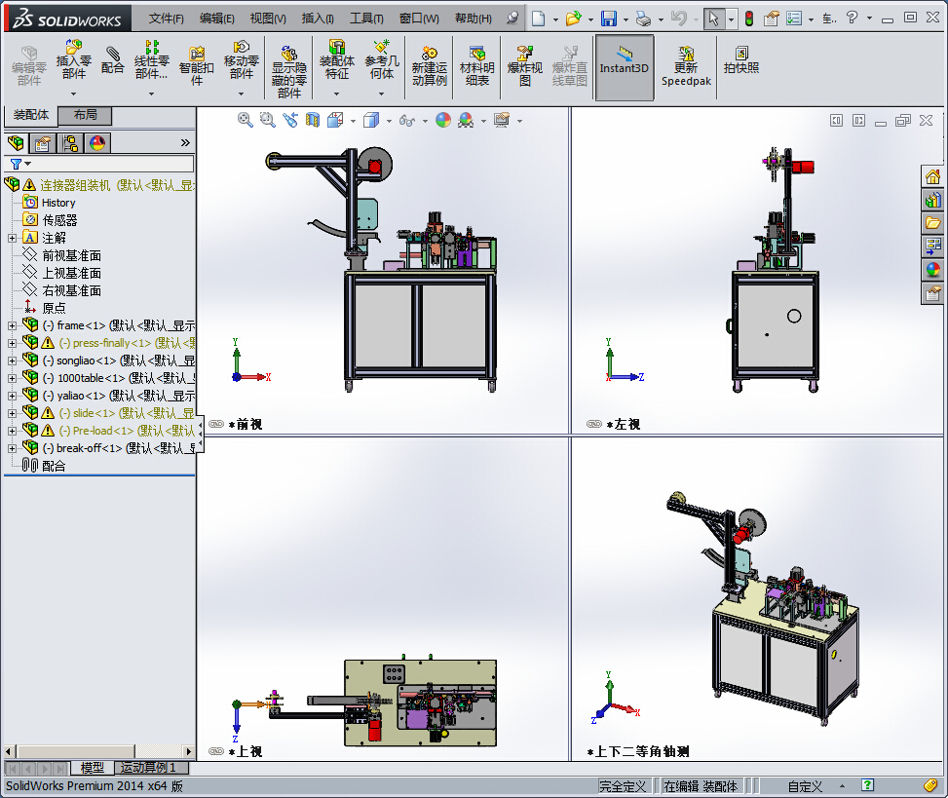Select the 模型 bottom tab

pyautogui.click(x=92, y=768)
